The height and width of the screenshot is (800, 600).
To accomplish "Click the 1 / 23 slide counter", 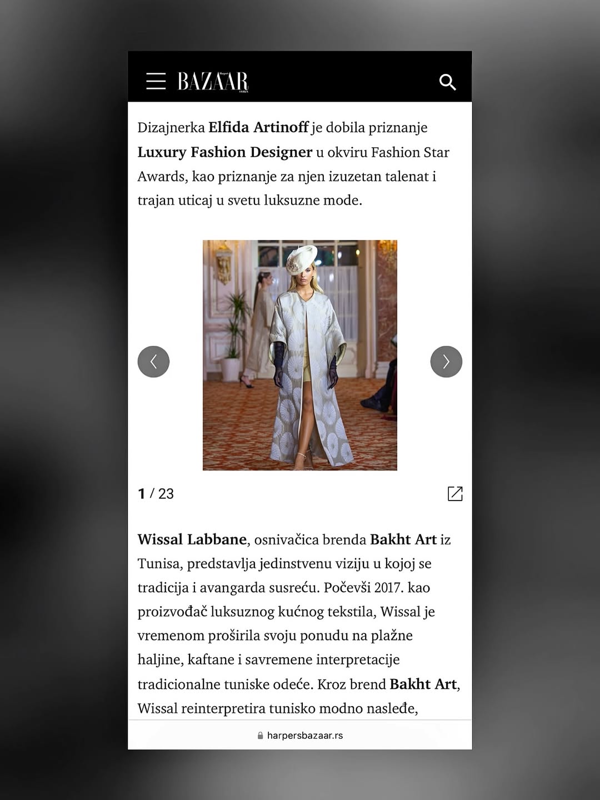I will click(156, 494).
